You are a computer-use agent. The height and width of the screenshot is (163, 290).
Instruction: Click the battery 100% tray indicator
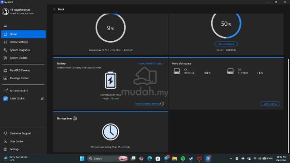(268, 158)
